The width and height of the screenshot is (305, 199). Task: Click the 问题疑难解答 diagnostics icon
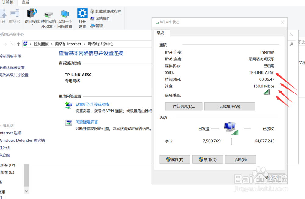coord(69,123)
